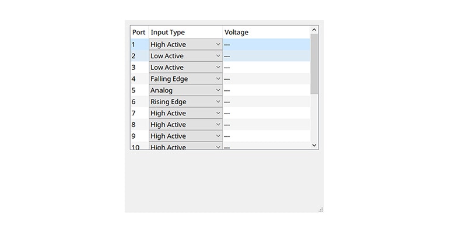The height and width of the screenshot is (233, 449).
Task: Expand the Analog input type dropdown
Action: [x=185, y=90]
